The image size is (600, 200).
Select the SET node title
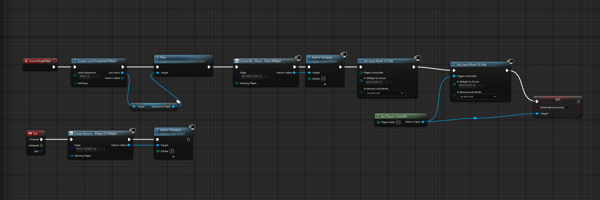(x=558, y=100)
